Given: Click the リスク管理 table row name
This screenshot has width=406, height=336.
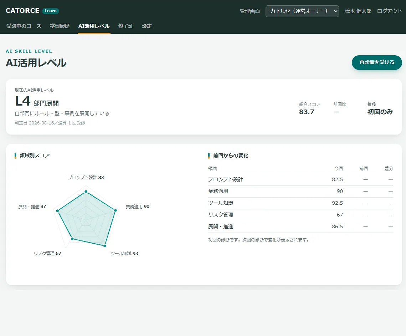Looking at the screenshot, I should click(x=221, y=215).
